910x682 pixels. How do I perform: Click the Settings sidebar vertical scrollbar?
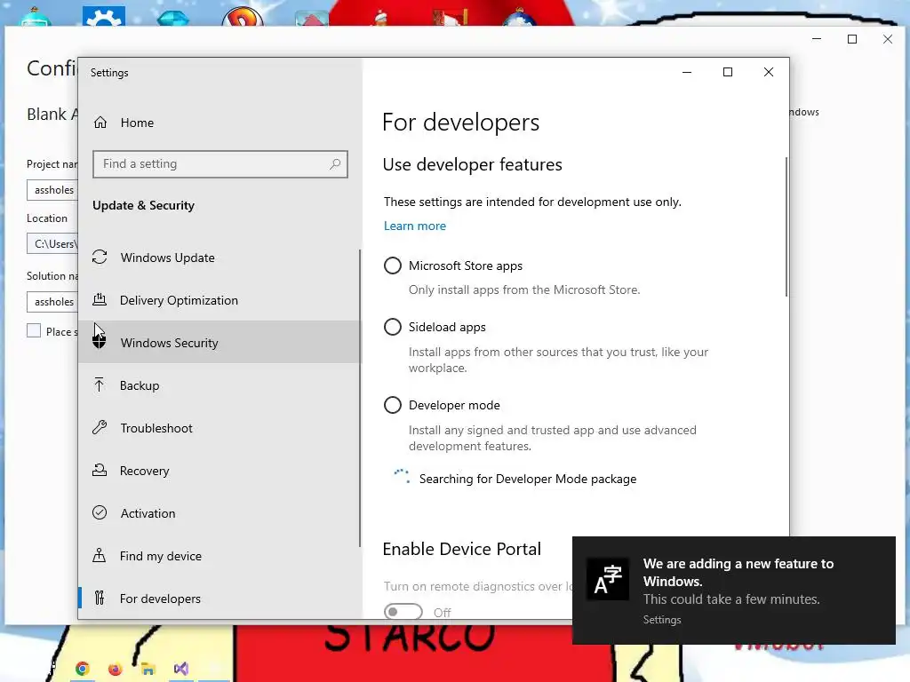[x=360, y=398]
